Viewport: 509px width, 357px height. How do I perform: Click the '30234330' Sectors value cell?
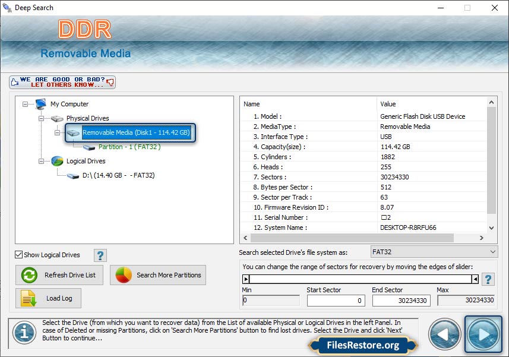394,177
